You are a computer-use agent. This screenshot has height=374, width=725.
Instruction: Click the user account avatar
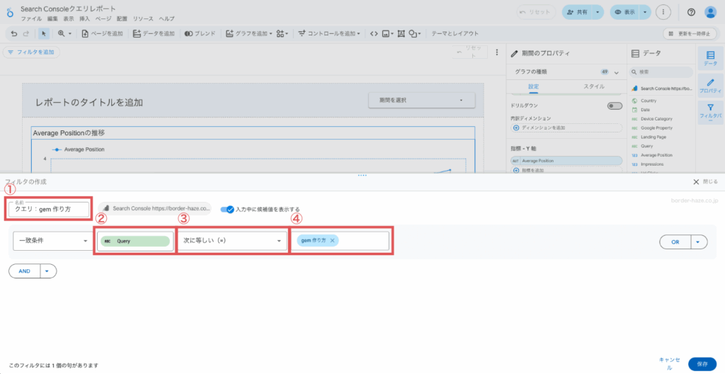710,12
